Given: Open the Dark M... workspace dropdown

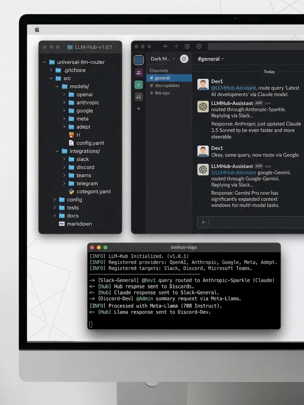Looking at the screenshot, I should (x=163, y=59).
